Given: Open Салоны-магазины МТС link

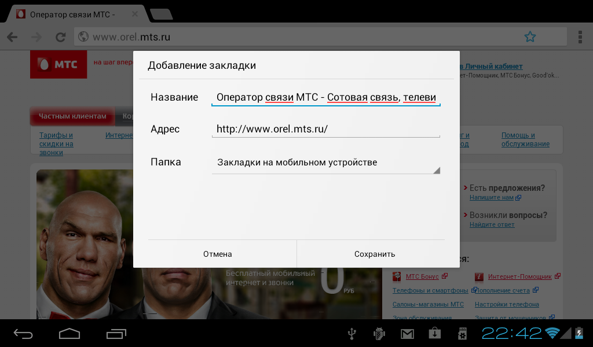Looking at the screenshot, I should tap(428, 304).
